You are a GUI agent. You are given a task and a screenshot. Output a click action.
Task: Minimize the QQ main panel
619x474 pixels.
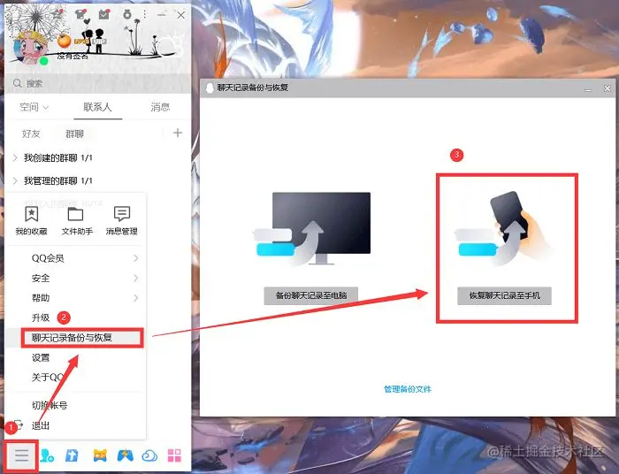pos(162,15)
